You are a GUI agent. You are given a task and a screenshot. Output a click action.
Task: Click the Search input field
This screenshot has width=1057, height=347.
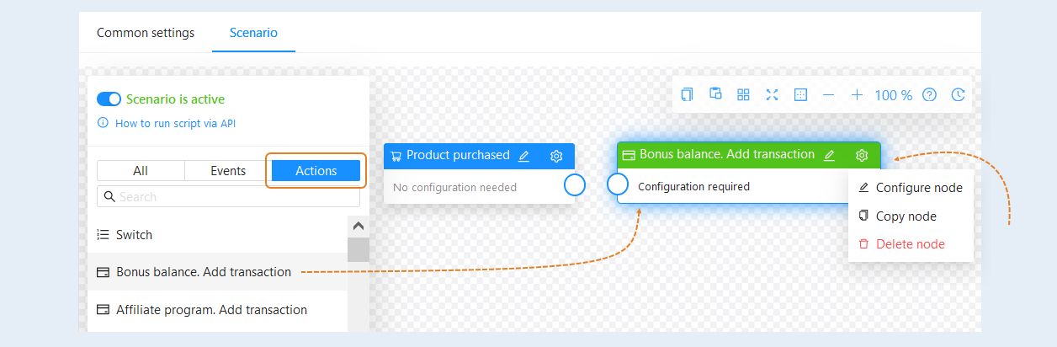coord(228,196)
